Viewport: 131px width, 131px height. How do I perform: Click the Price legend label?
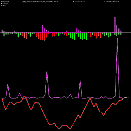(4, 6)
